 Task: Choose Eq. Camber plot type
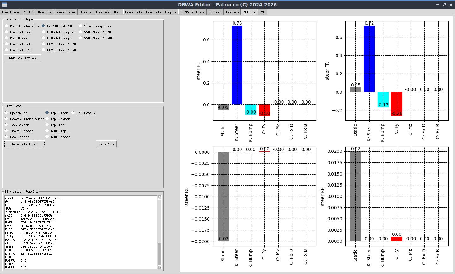[x=58, y=119]
